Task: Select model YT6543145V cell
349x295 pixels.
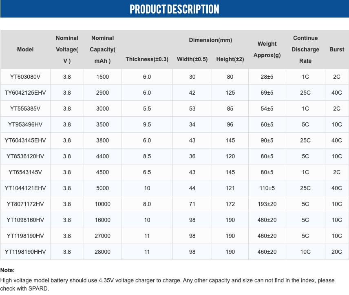Action: [25, 172]
